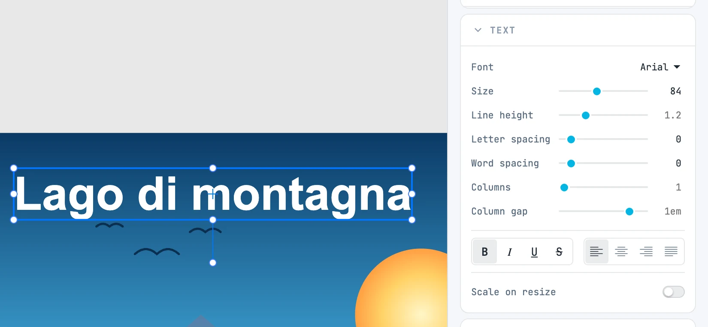This screenshot has width=708, height=327.
Task: Toggle Underline text formatting
Action: tap(534, 252)
